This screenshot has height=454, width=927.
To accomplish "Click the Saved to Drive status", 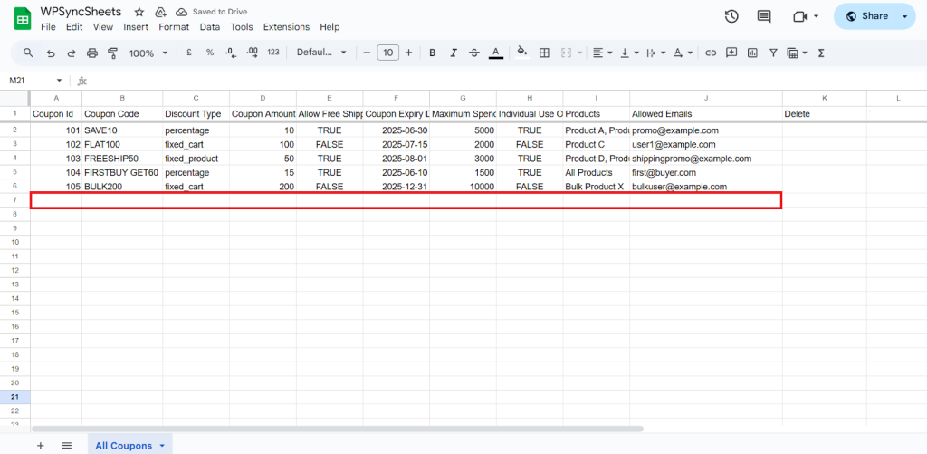I will (212, 12).
